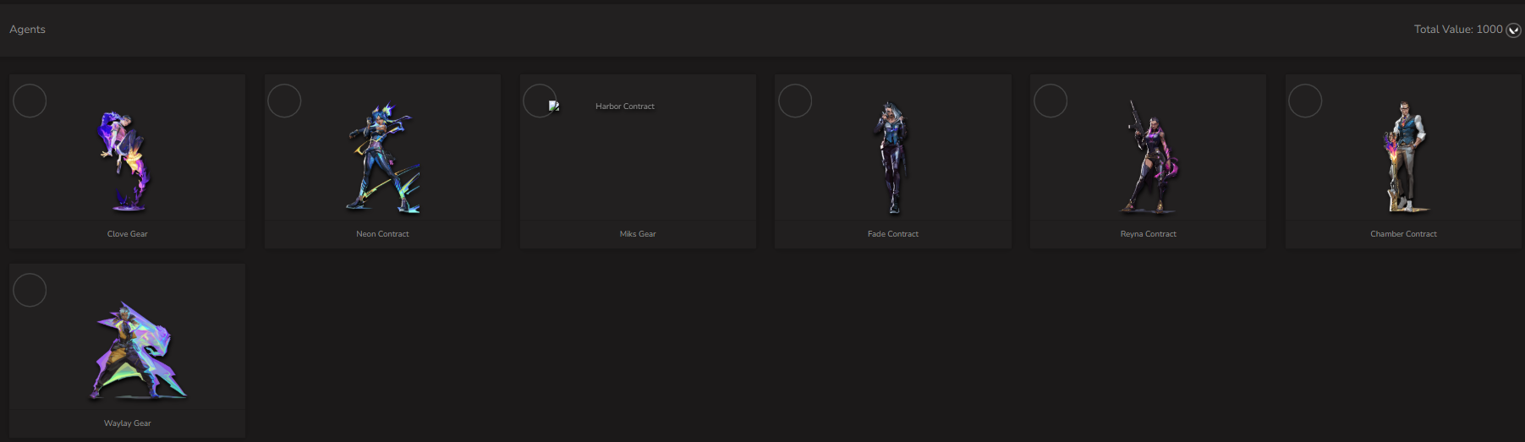Screen dimensions: 1525x442
Task: Click the Chamber Contract label
Action: [x=1403, y=234]
